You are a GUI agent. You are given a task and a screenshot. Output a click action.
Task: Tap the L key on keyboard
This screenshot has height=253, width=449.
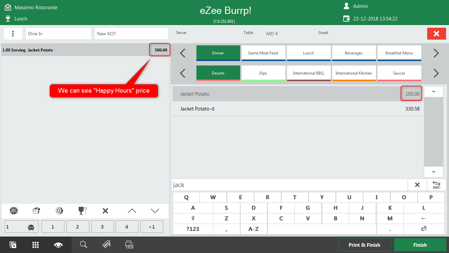point(424,208)
